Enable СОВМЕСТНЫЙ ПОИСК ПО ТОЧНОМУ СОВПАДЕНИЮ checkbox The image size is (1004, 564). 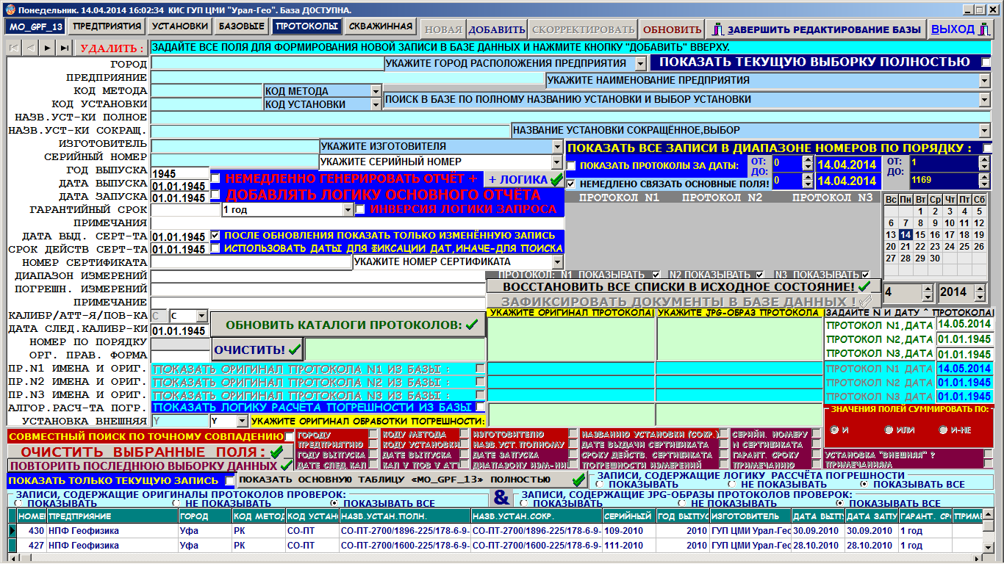tap(289, 437)
